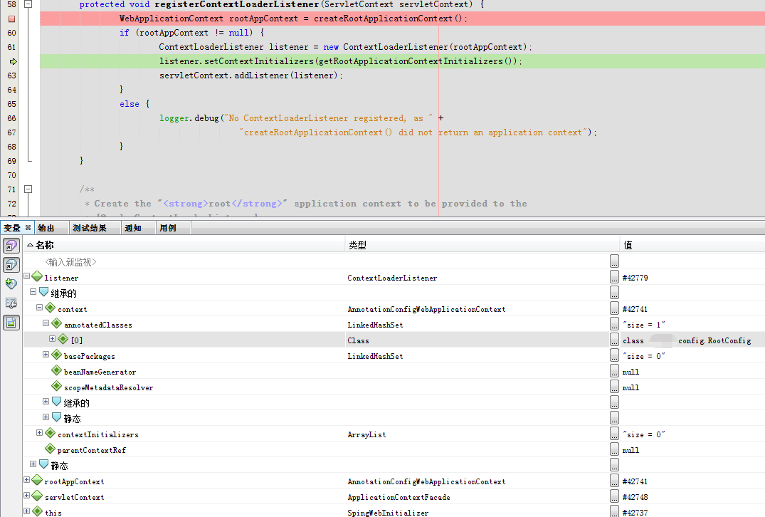Open the 通知 tab
The width and height of the screenshot is (765, 517).
[x=133, y=228]
